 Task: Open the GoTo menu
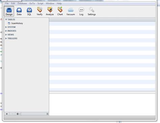tap(32, 3)
